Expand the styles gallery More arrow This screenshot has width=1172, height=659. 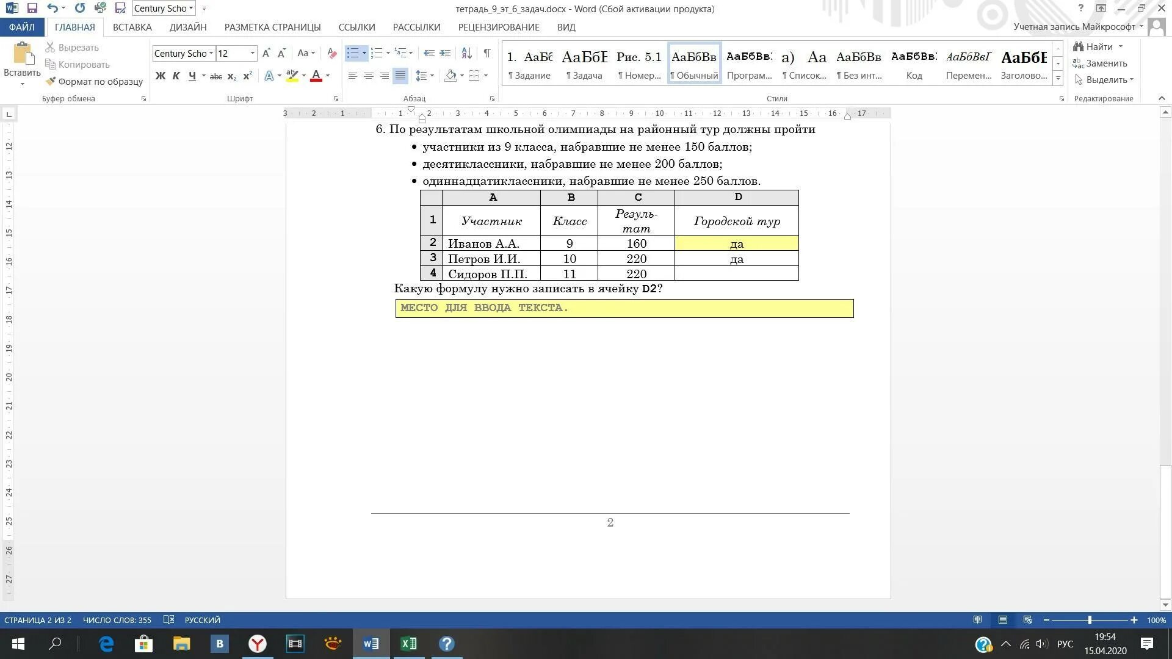1058,79
